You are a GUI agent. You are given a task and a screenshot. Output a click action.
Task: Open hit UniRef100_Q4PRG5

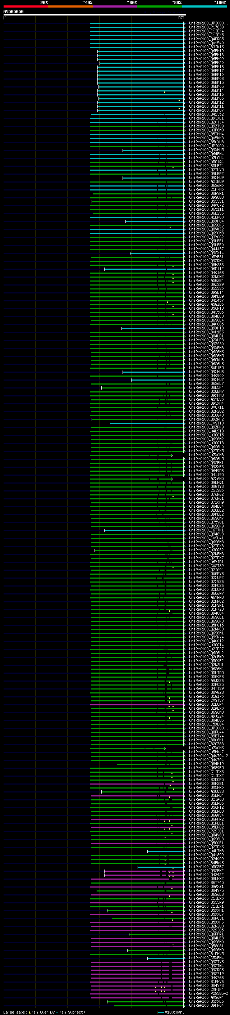206,39
